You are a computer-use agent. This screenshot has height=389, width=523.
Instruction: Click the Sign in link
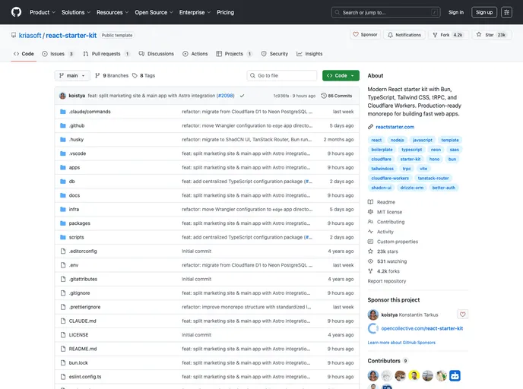coord(456,12)
